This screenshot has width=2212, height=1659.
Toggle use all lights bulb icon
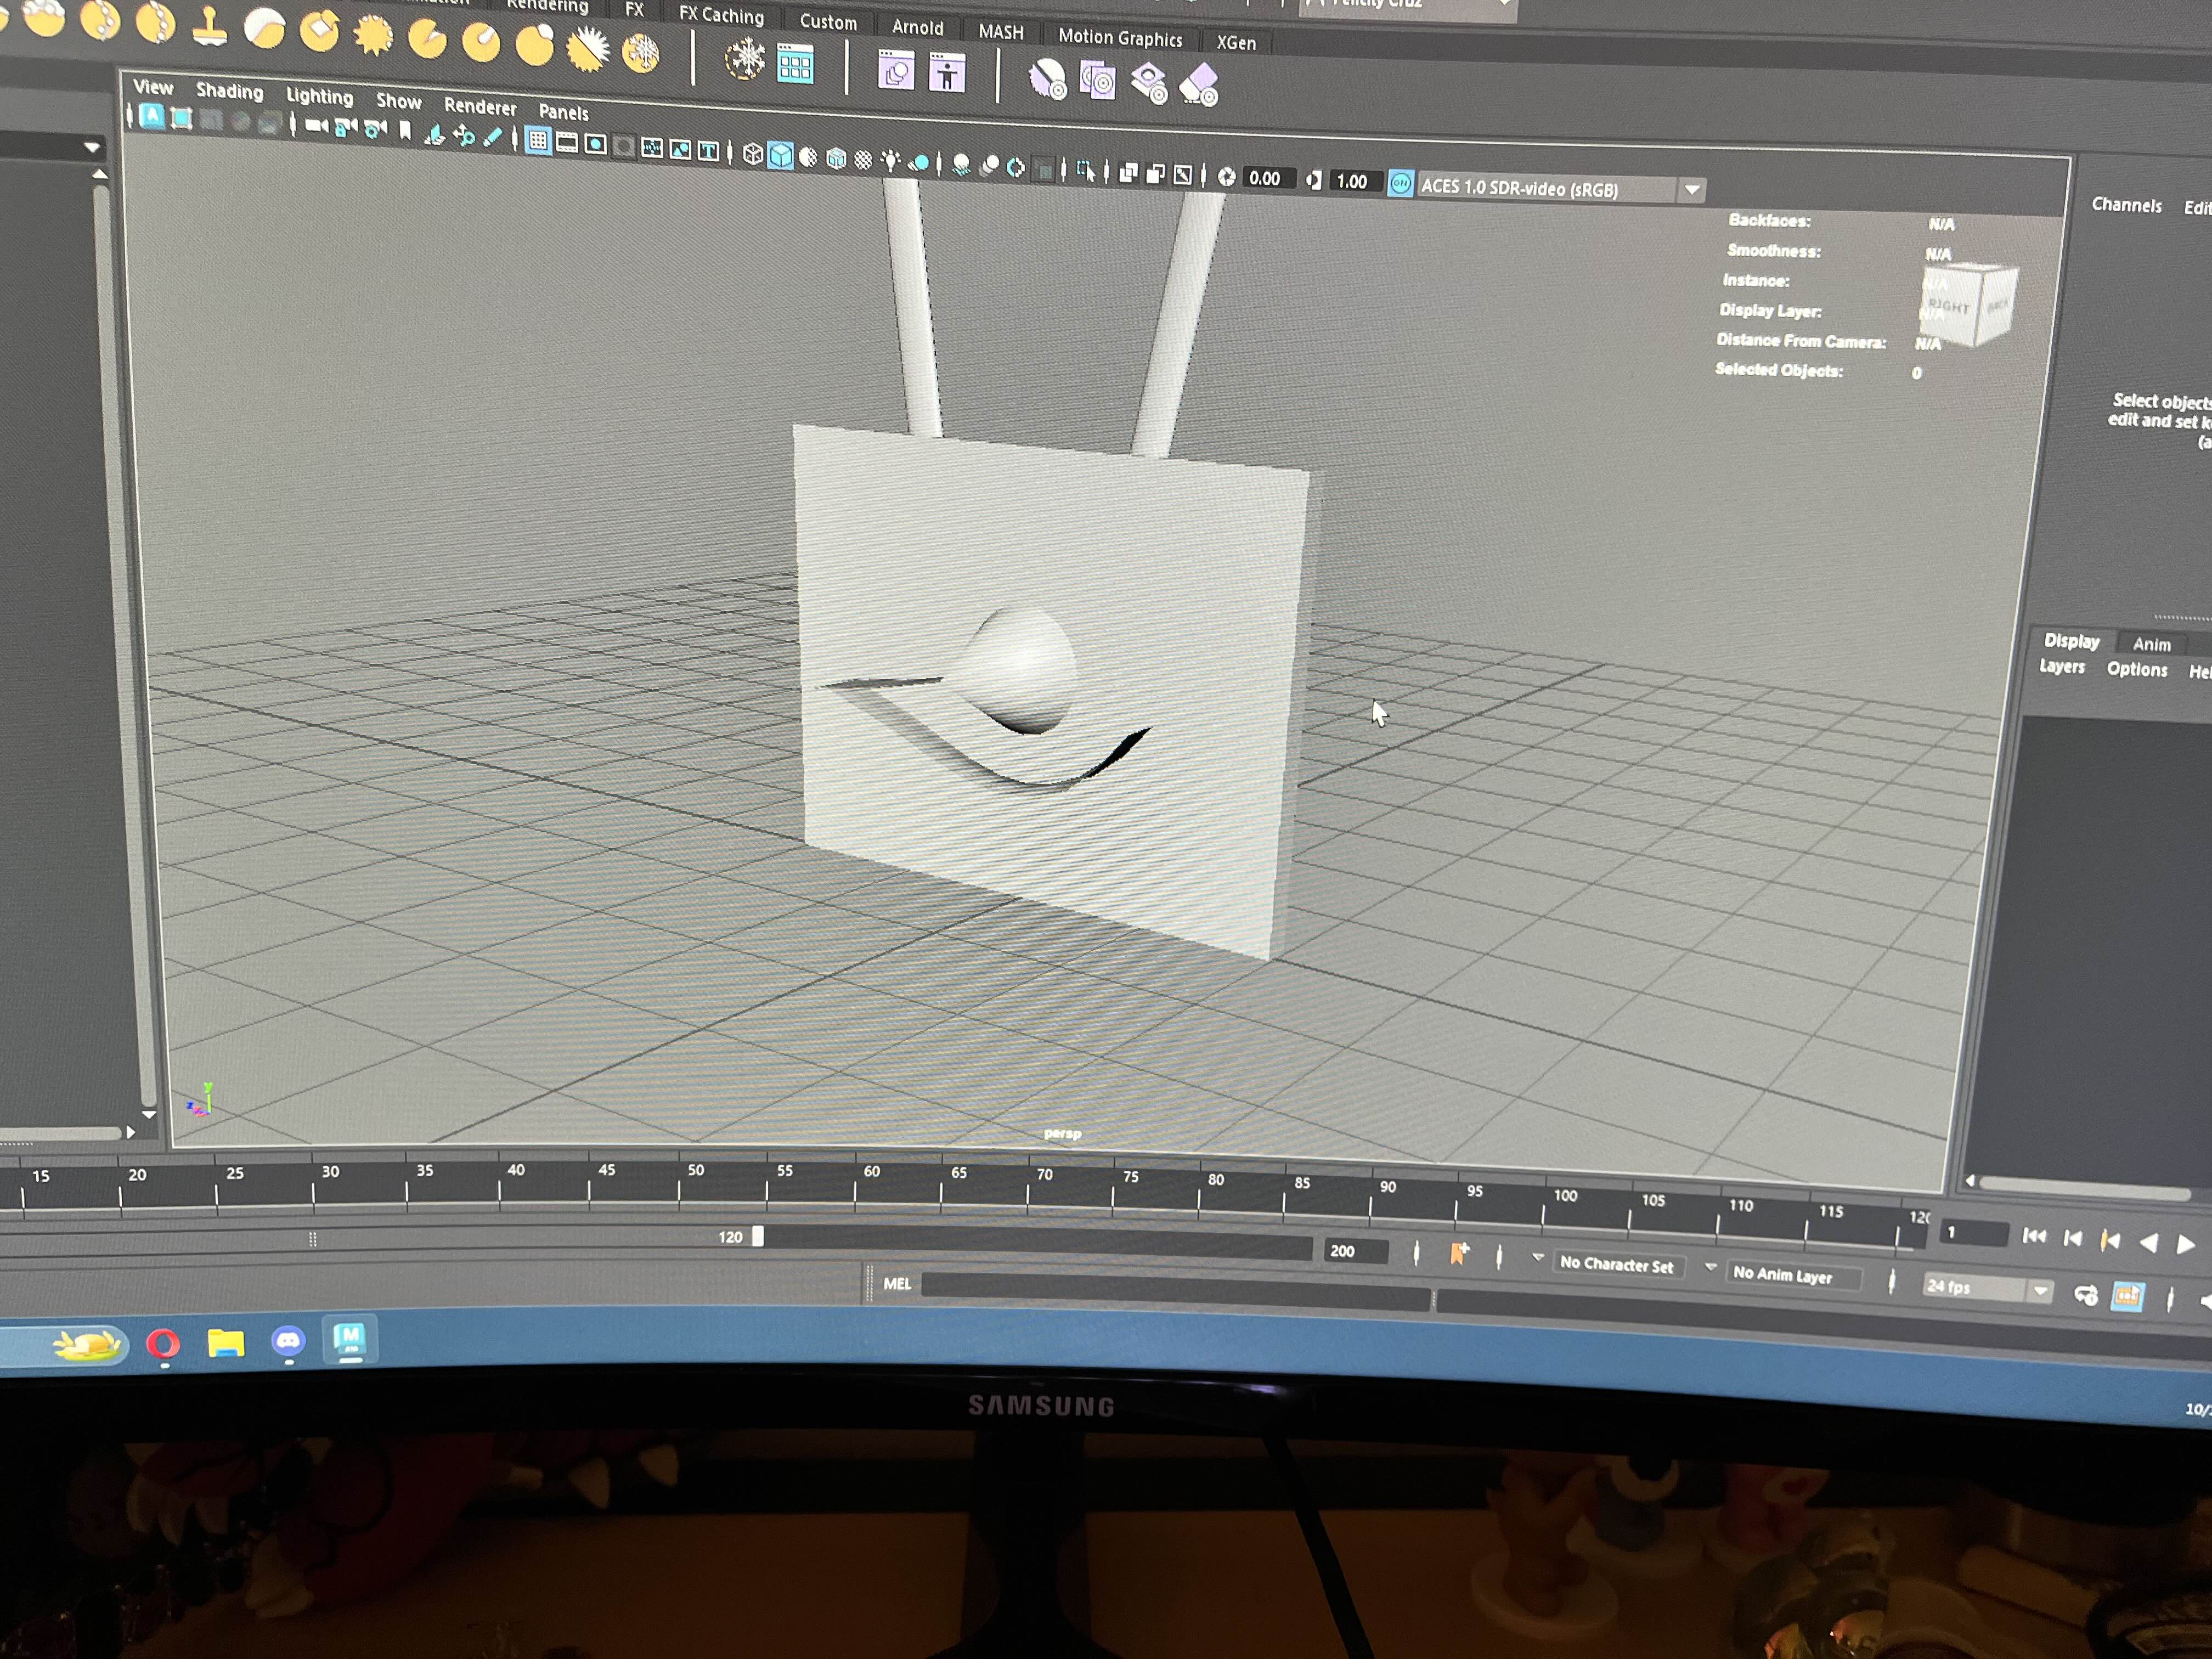[x=890, y=161]
